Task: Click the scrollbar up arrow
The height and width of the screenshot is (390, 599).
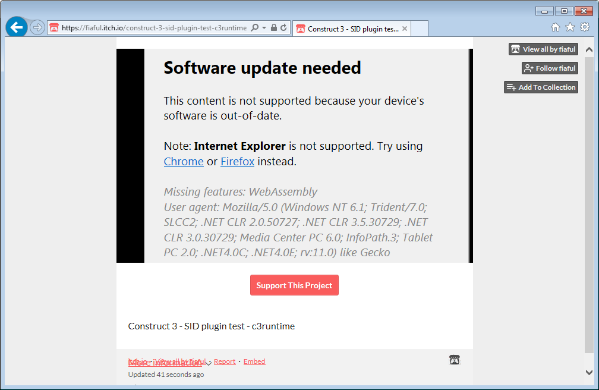Action: [x=589, y=49]
